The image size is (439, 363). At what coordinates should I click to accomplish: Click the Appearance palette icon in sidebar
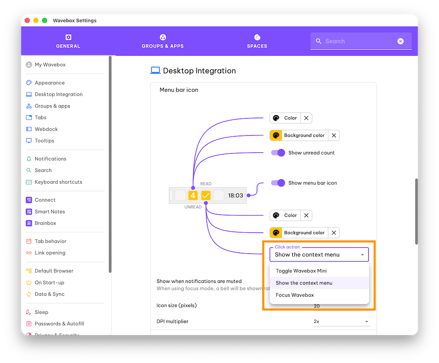click(29, 83)
